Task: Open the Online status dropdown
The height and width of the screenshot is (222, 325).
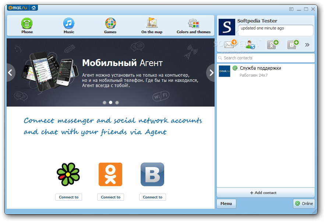Action: tap(304, 204)
